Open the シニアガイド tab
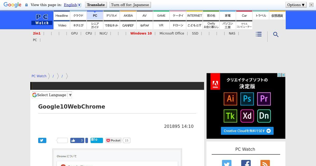The width and height of the screenshot is (316, 166). tap(95, 25)
